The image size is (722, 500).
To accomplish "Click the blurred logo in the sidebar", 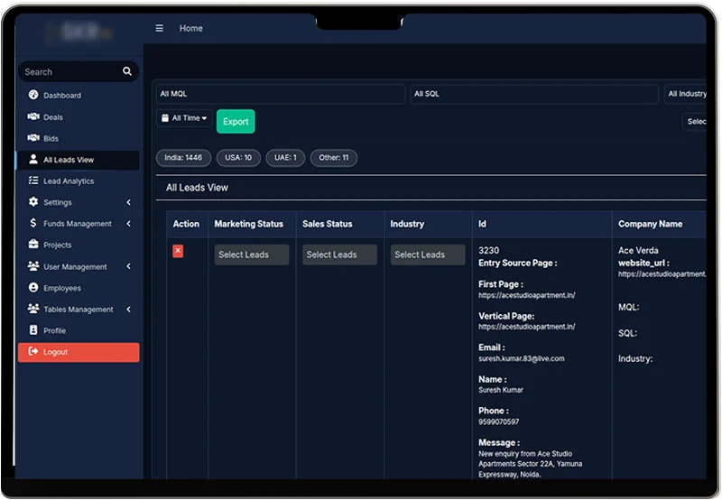I will pos(79,32).
